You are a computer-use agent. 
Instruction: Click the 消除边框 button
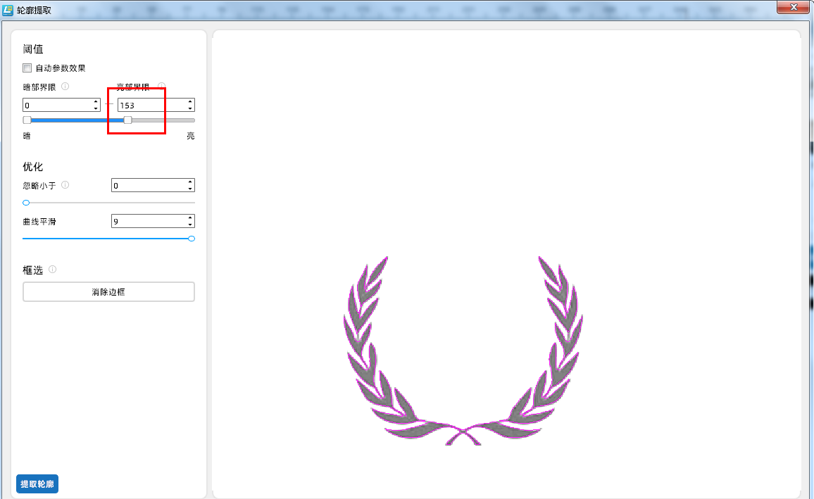coord(108,291)
